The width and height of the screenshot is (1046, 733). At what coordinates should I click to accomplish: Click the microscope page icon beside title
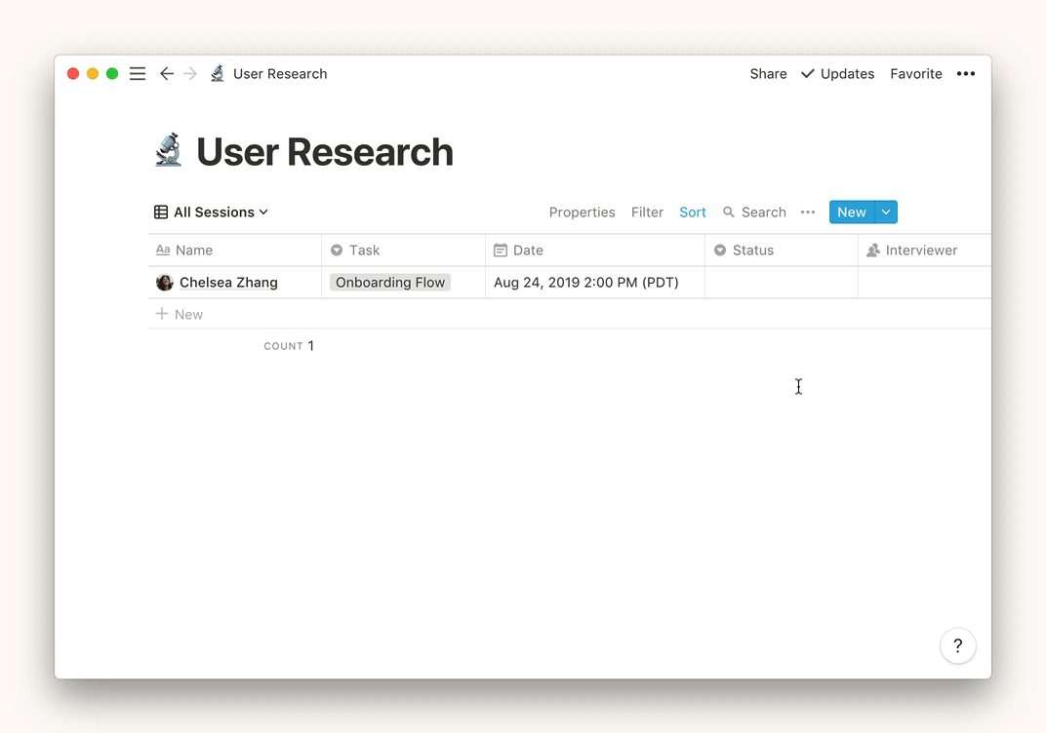click(169, 151)
